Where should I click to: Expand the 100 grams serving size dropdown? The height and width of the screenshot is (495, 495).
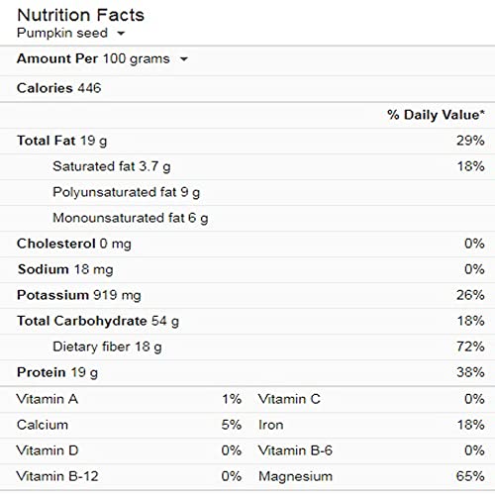pos(183,59)
